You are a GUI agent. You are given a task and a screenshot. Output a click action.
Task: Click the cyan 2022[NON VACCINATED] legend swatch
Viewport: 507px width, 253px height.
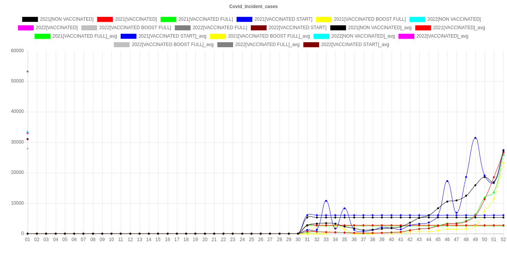[417, 19]
